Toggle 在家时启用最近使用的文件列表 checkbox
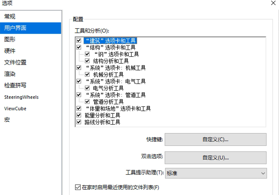 78,187
